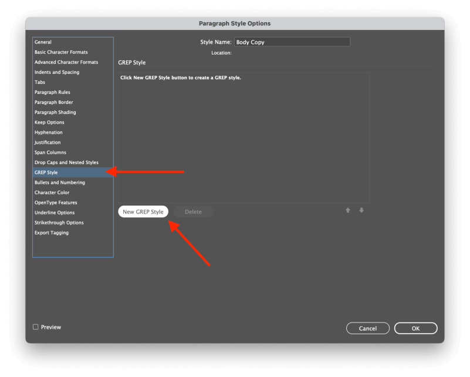This screenshot has width=470, height=377.
Task: Select Advanced Character Formats category
Action: click(x=73, y=62)
